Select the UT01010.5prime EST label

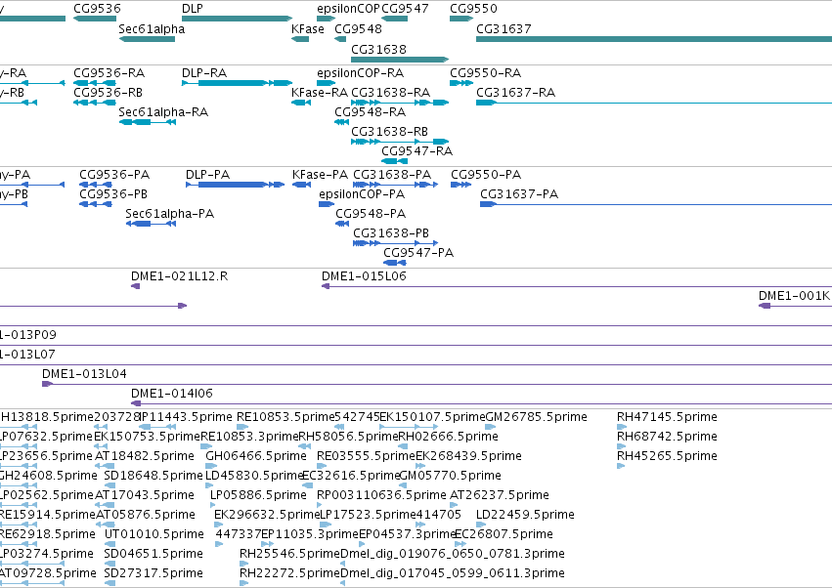[x=154, y=534]
